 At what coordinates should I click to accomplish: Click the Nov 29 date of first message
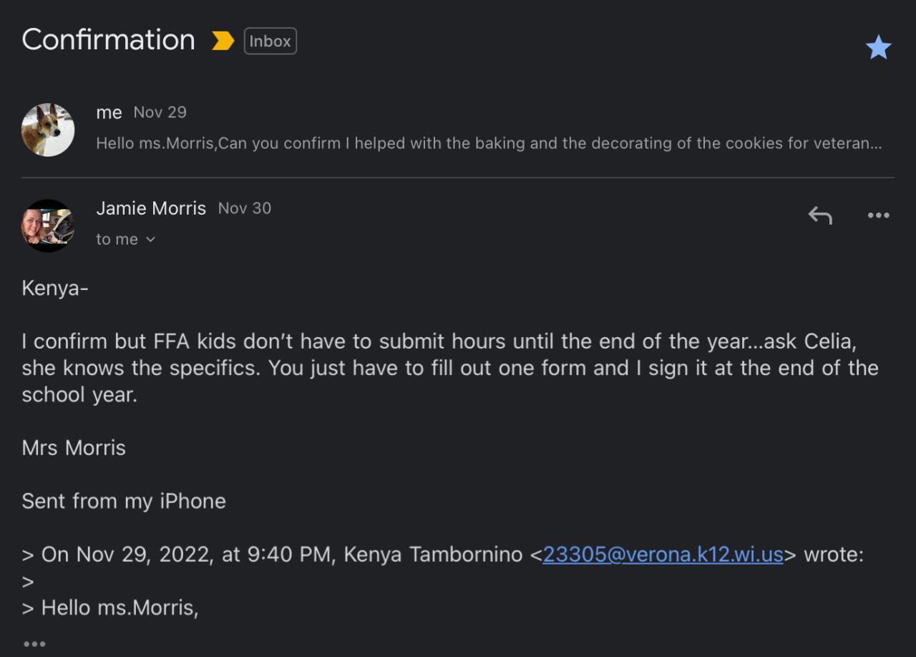coord(160,112)
